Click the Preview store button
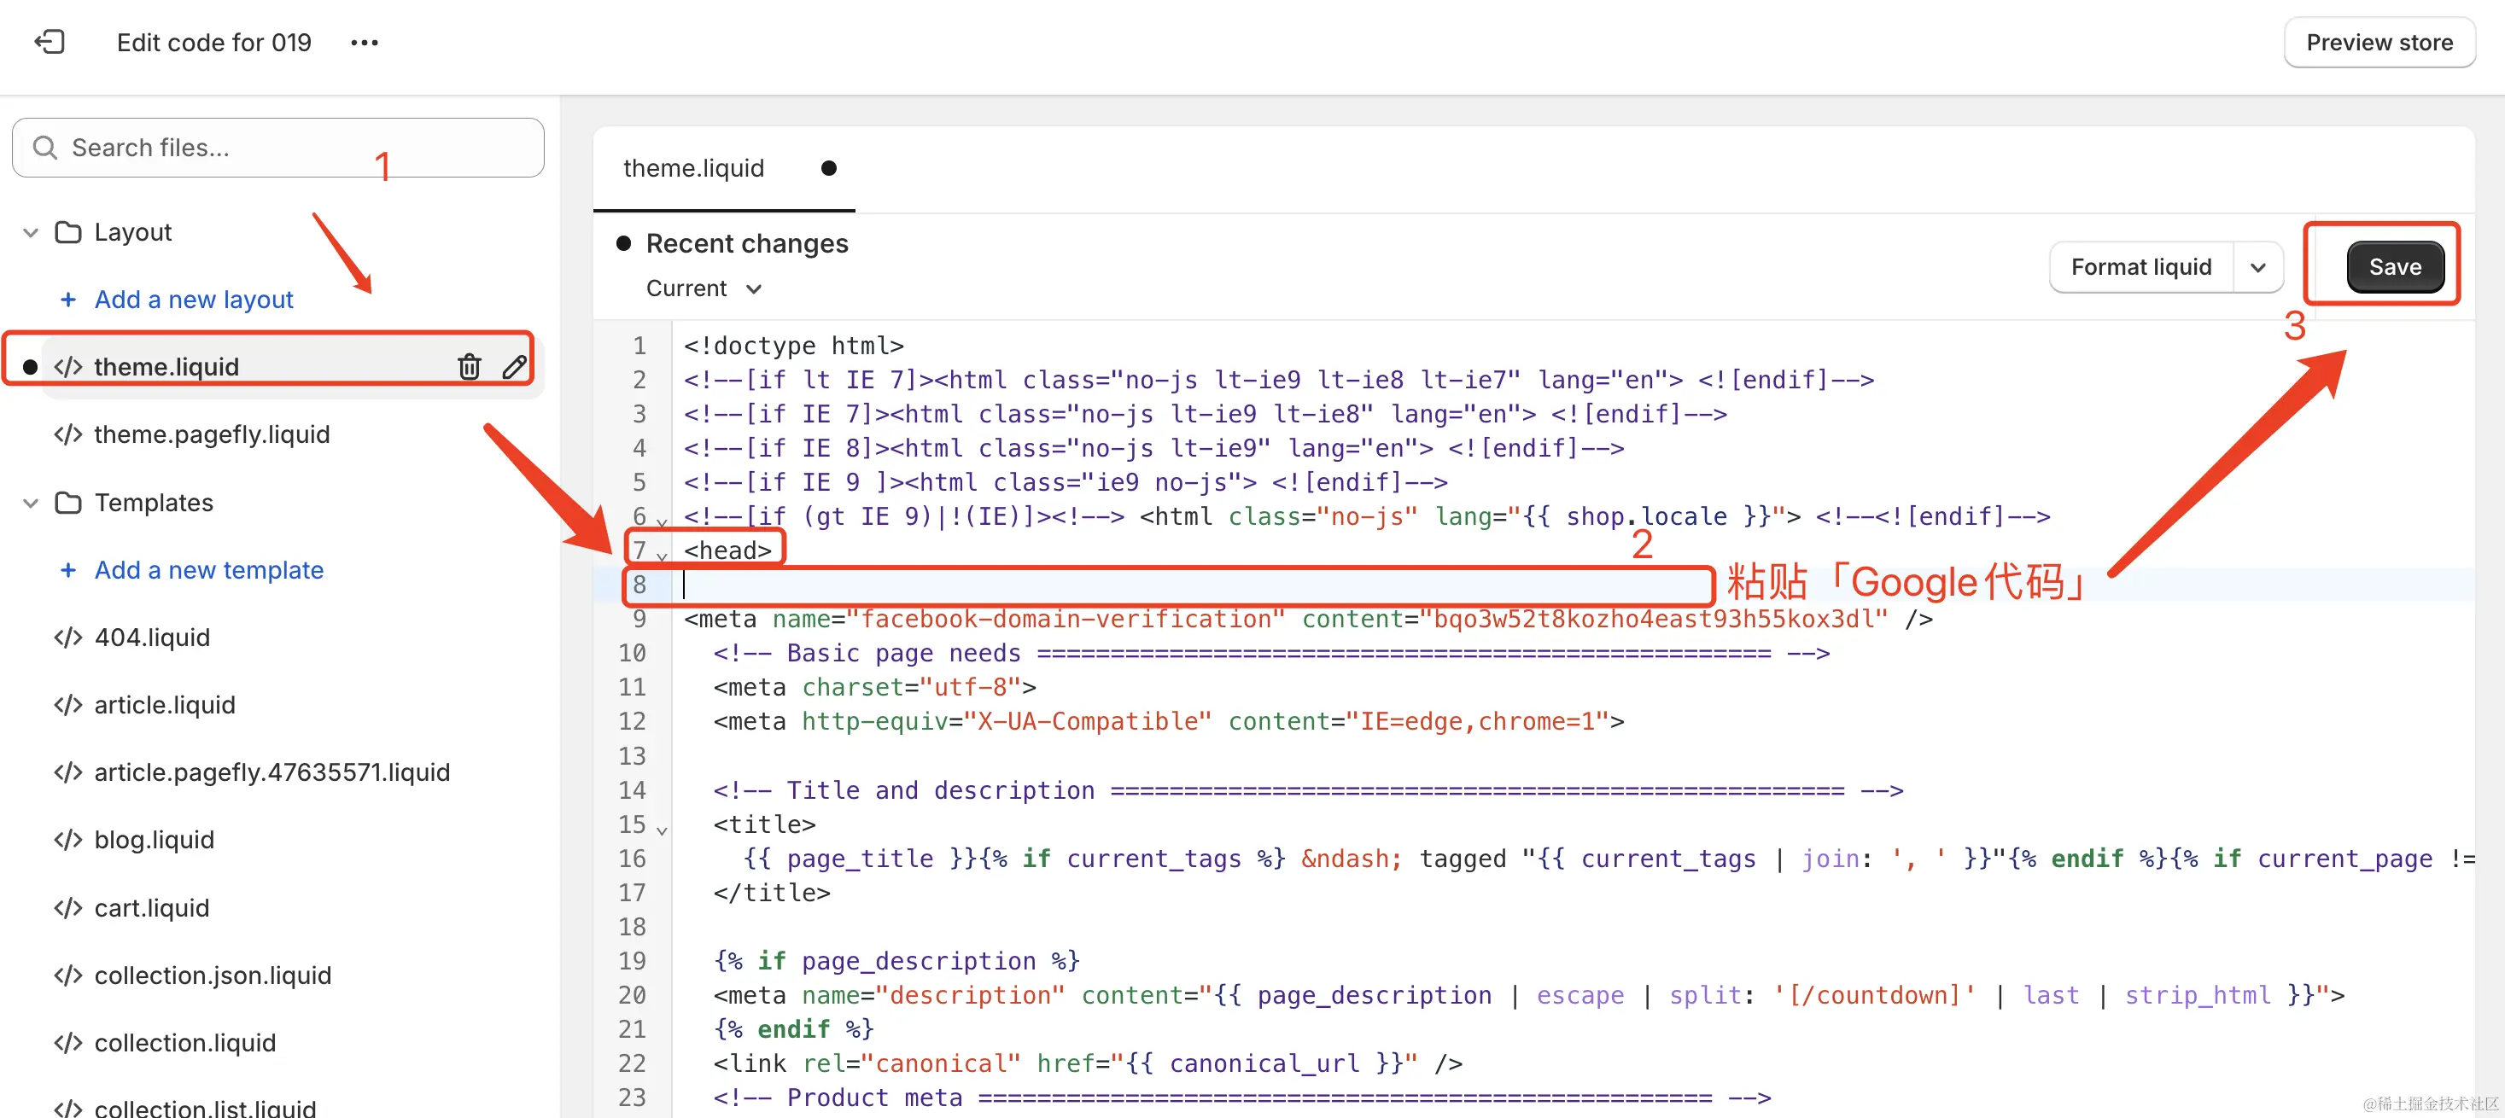Screen dimensions: 2505x1118 pos(2378,43)
